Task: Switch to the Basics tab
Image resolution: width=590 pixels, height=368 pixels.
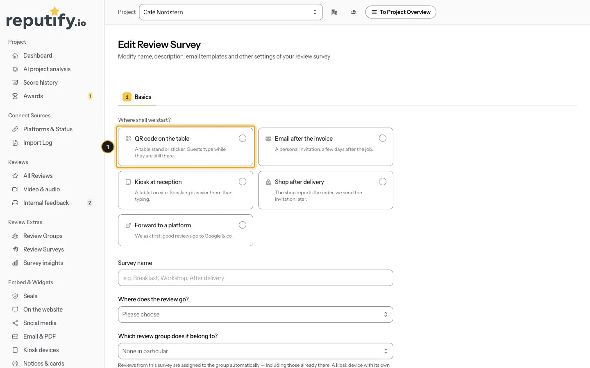Action: [137, 97]
